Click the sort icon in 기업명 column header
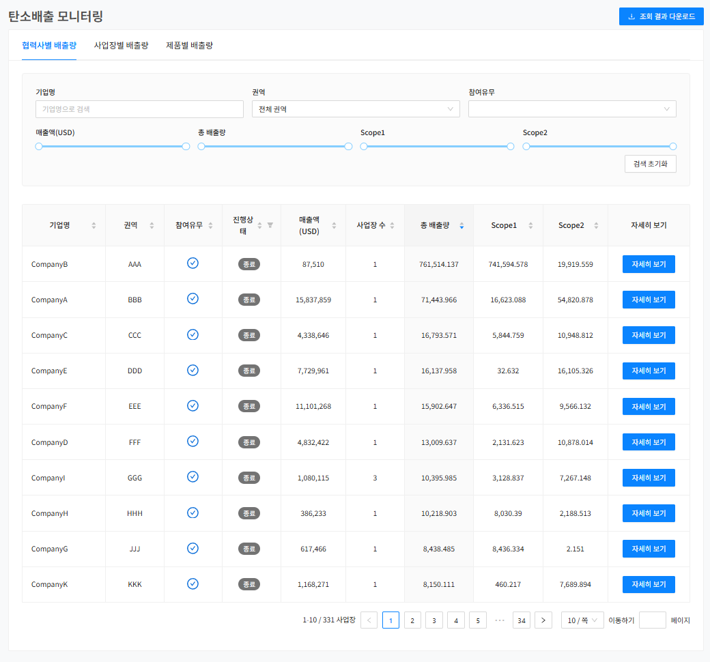 pyautogui.click(x=94, y=226)
